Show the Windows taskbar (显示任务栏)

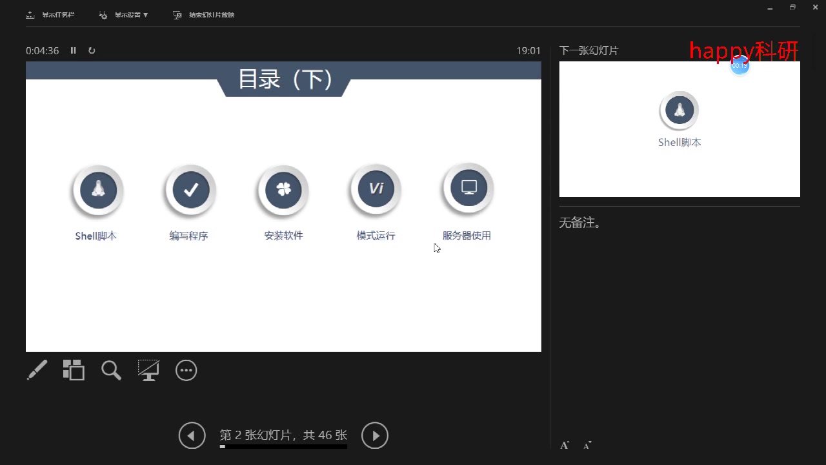click(x=50, y=14)
